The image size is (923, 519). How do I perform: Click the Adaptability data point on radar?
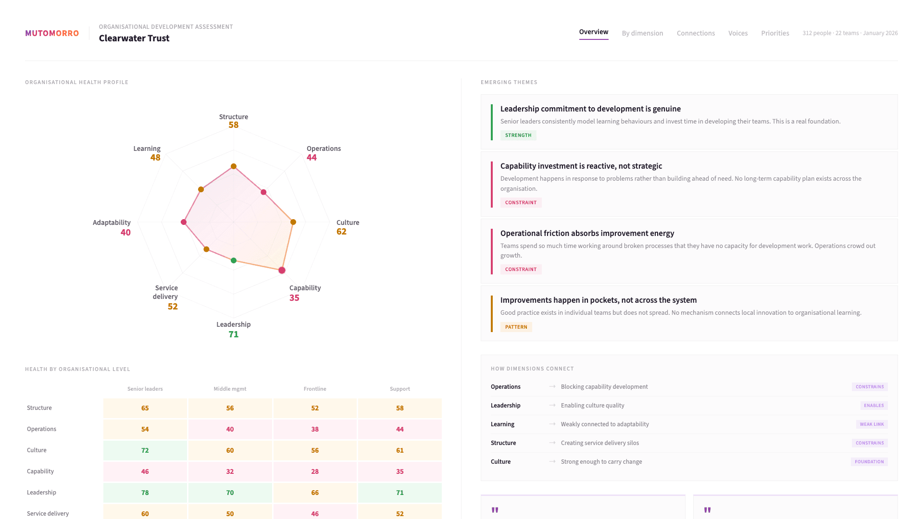[x=184, y=222]
